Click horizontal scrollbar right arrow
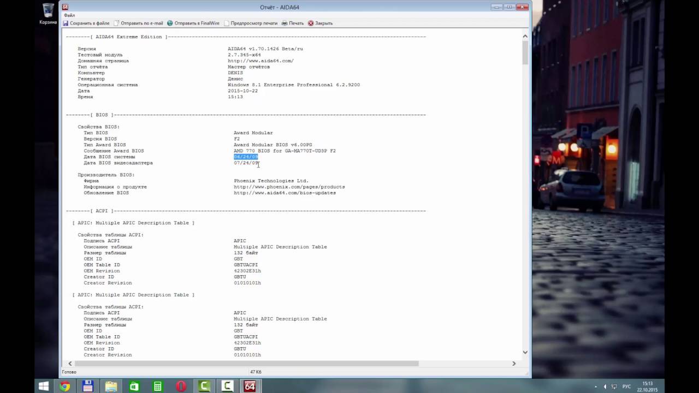This screenshot has width=699, height=393. tap(513, 364)
